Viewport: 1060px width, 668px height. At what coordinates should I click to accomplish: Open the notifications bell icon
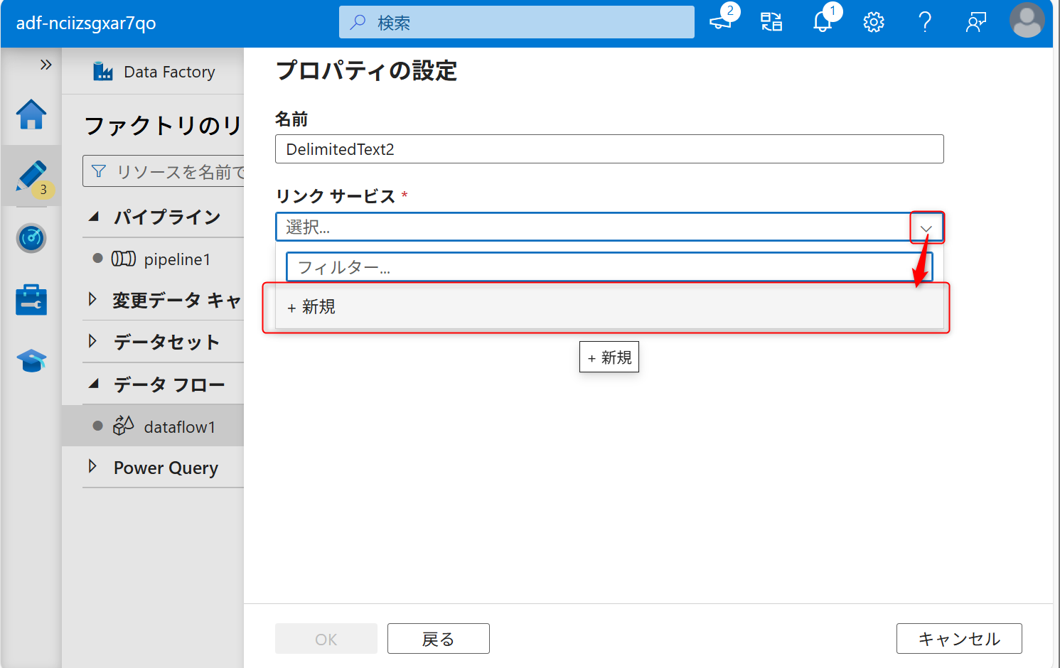823,22
